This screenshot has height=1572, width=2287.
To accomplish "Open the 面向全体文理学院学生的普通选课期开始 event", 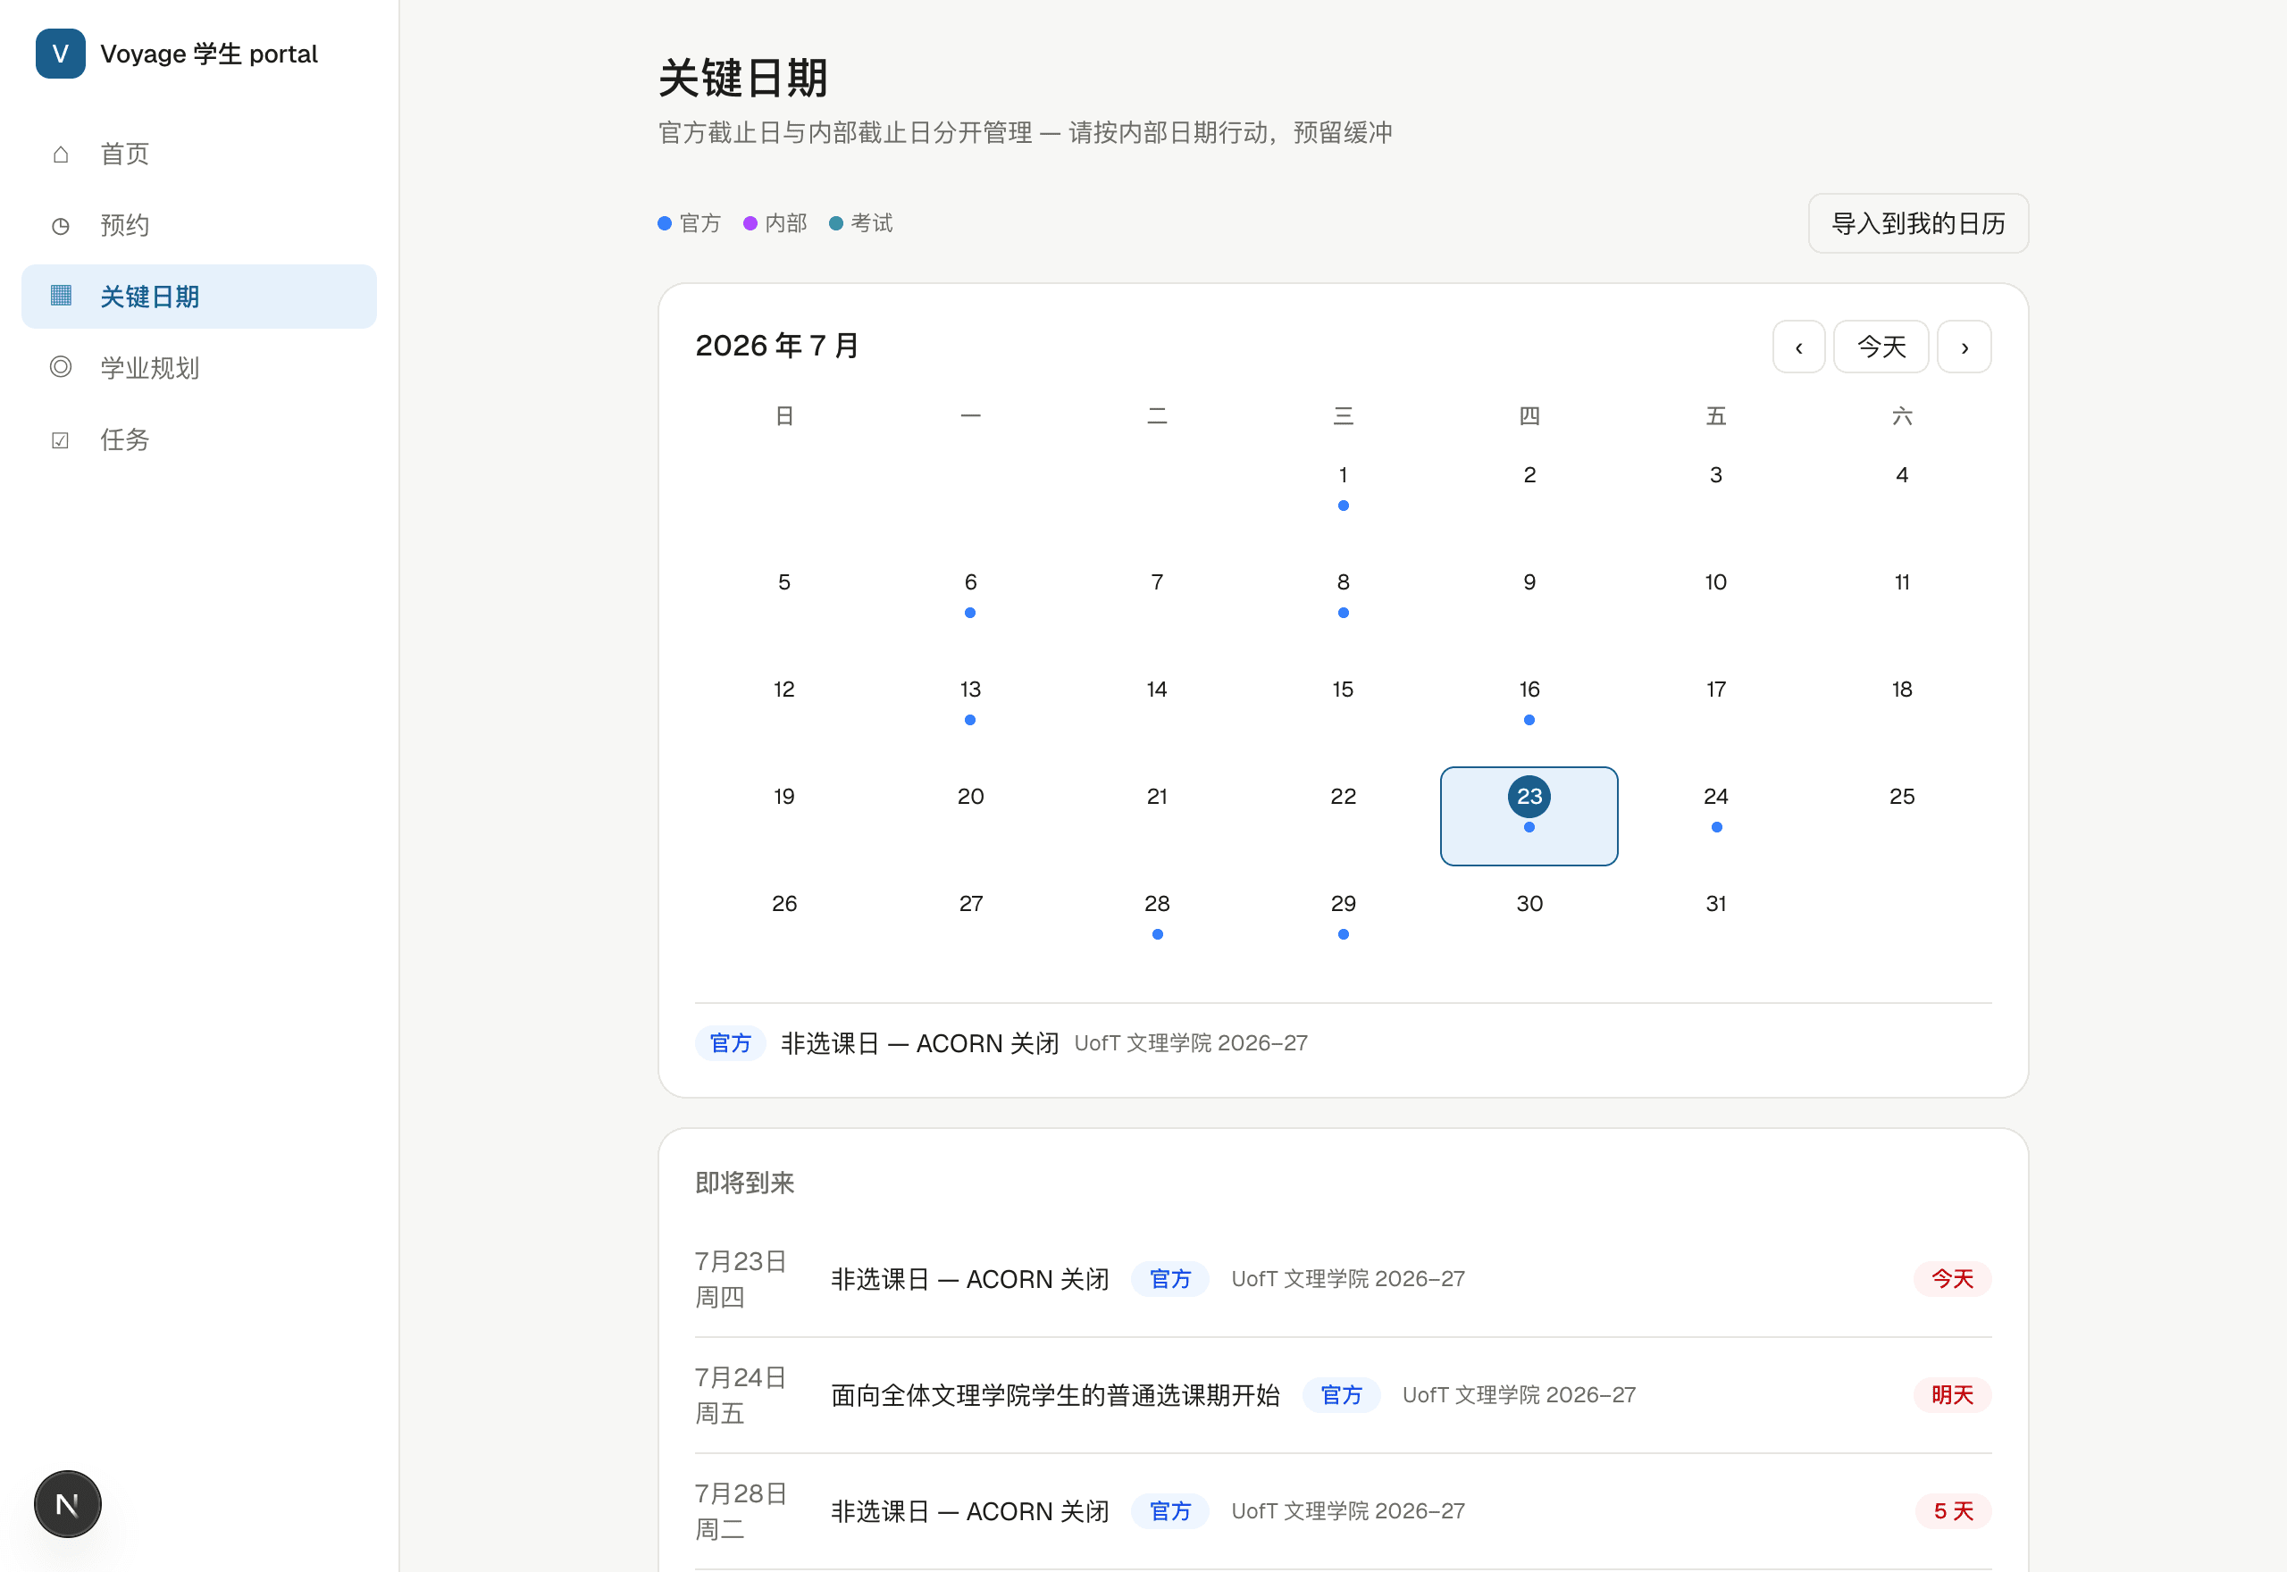I will 1055,1395.
